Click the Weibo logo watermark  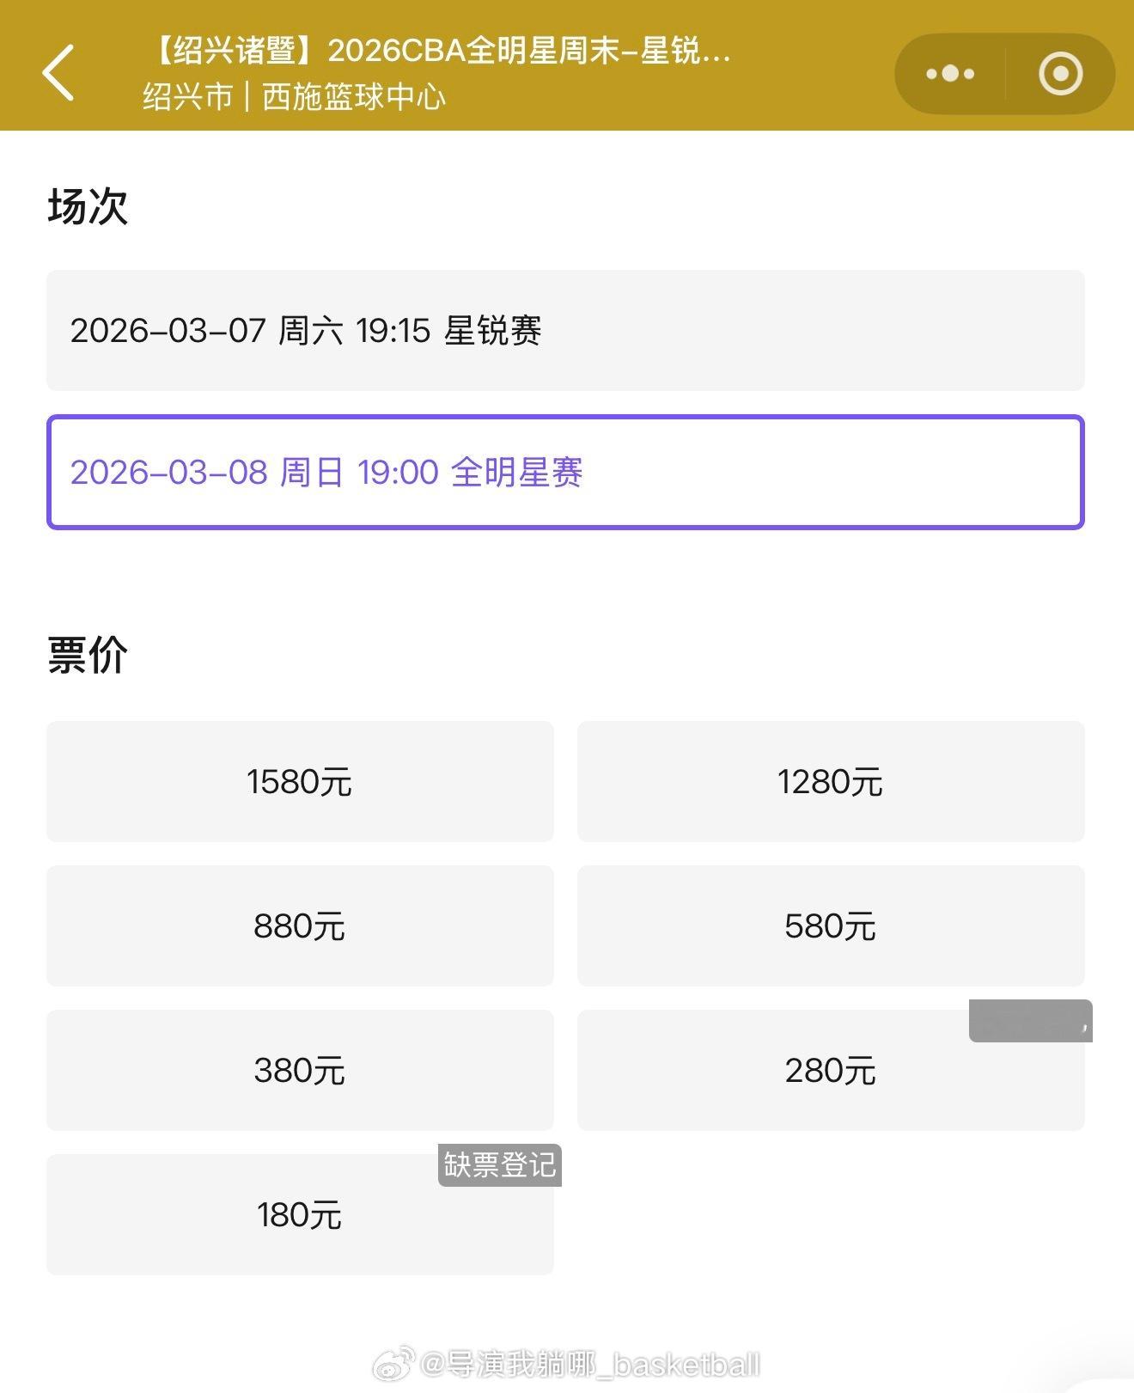[396, 1364]
